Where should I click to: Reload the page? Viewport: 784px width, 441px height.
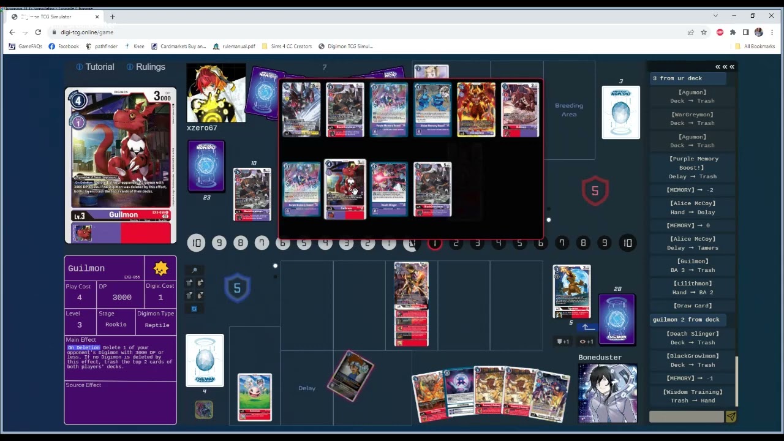click(38, 32)
